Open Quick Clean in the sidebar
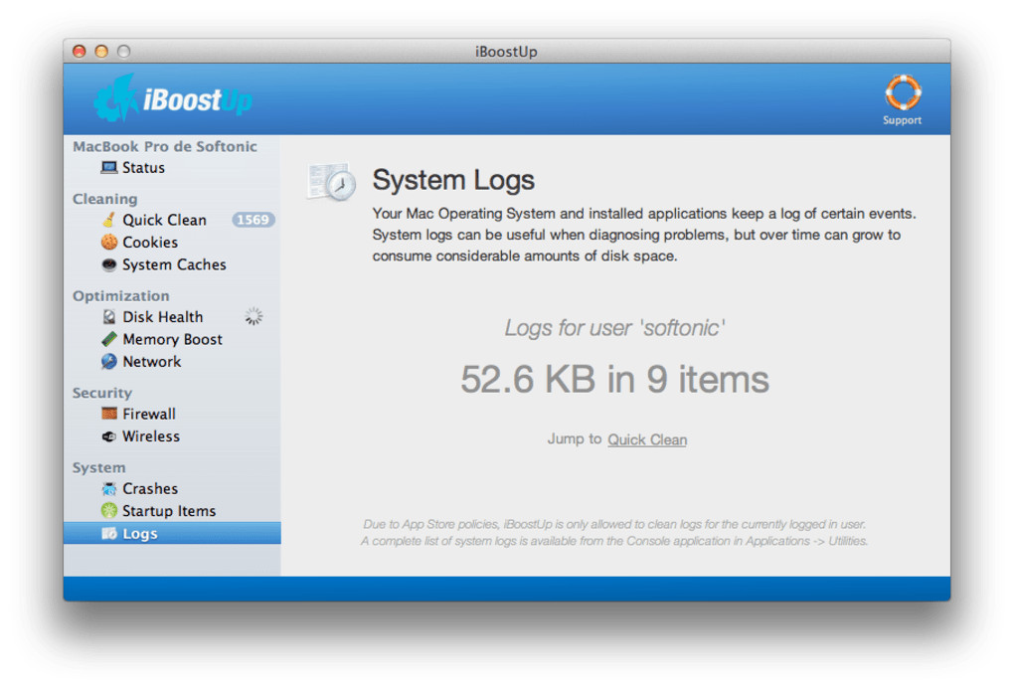This screenshot has height=689, width=1014. (x=172, y=220)
